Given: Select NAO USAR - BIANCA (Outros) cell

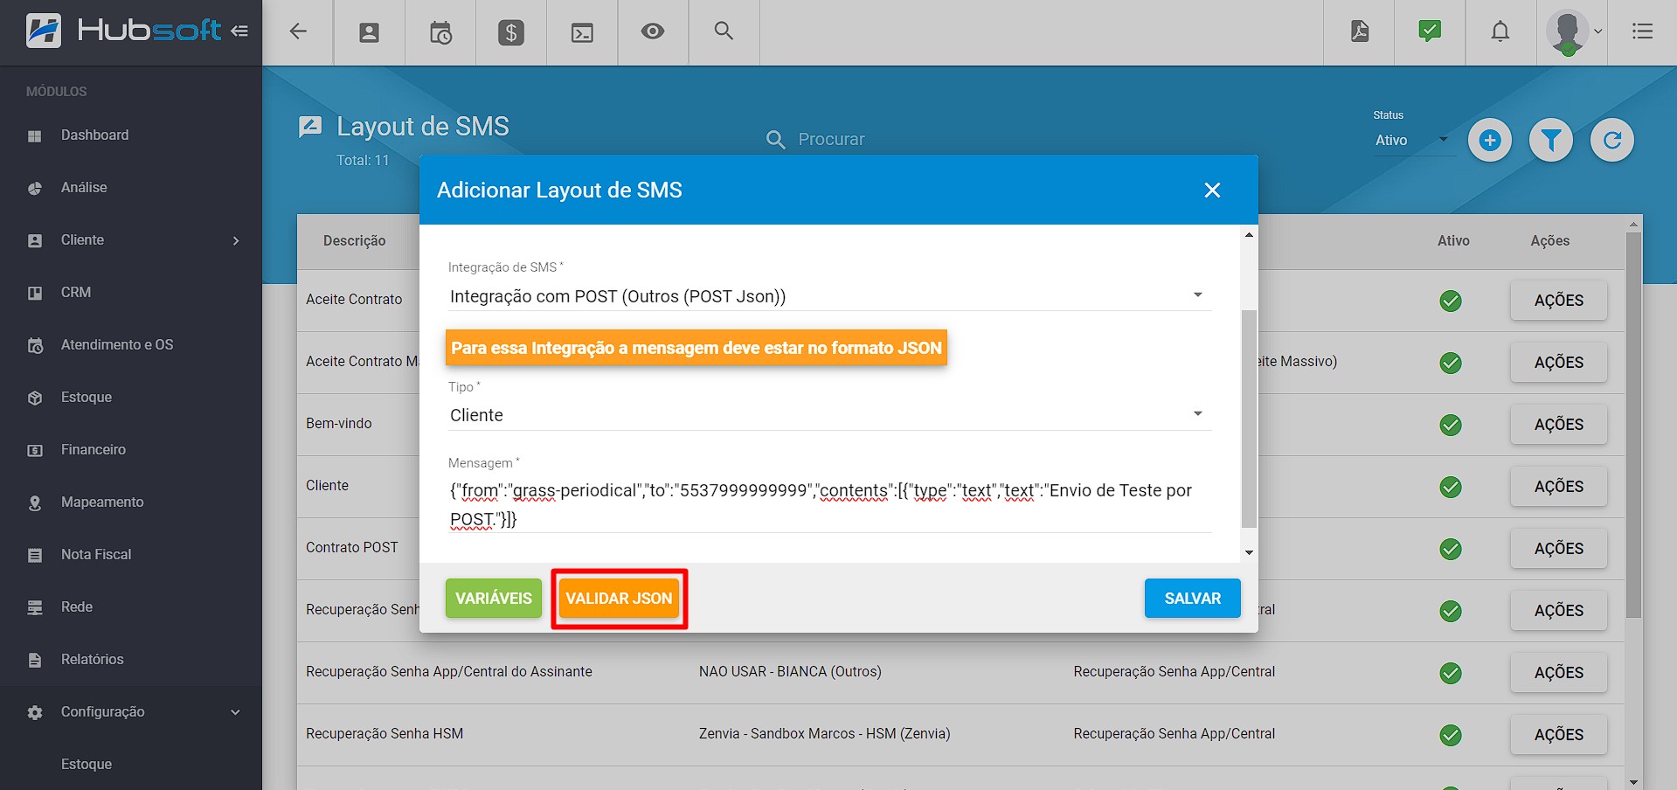Looking at the screenshot, I should pyautogui.click(x=790, y=672).
